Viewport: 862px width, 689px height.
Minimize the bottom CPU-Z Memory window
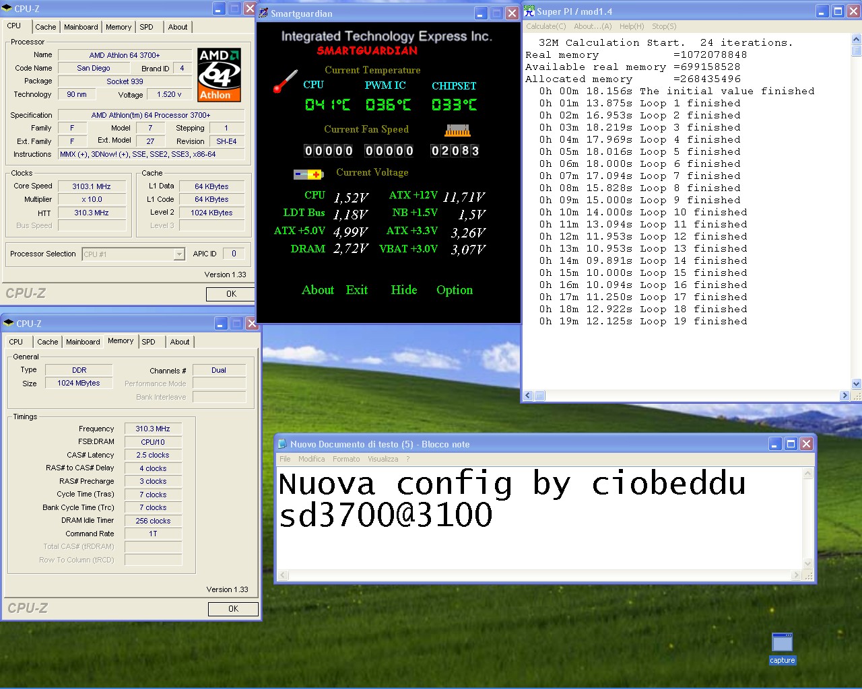pyautogui.click(x=221, y=324)
